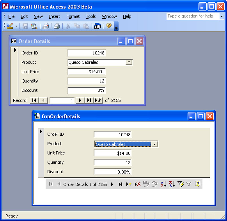Click the Copy toolbar icon
The image size is (227, 221).
coord(77,26)
